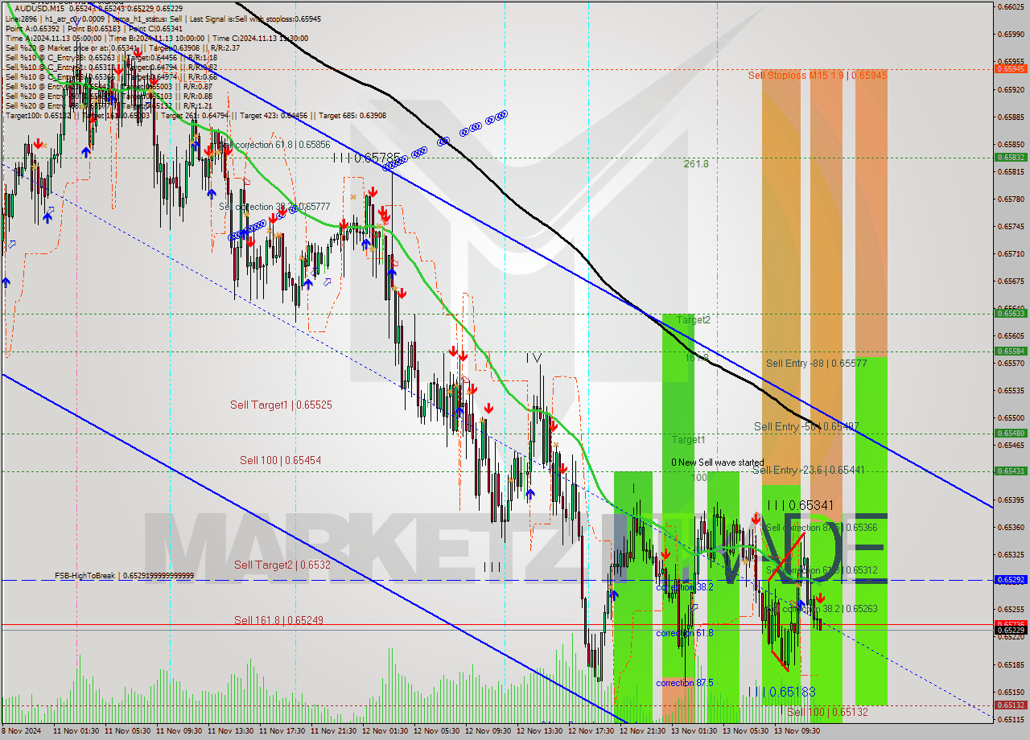Screen dimensions: 1030x740
Task: Click the 0.66025 price scale value
Action: [1011, 7]
